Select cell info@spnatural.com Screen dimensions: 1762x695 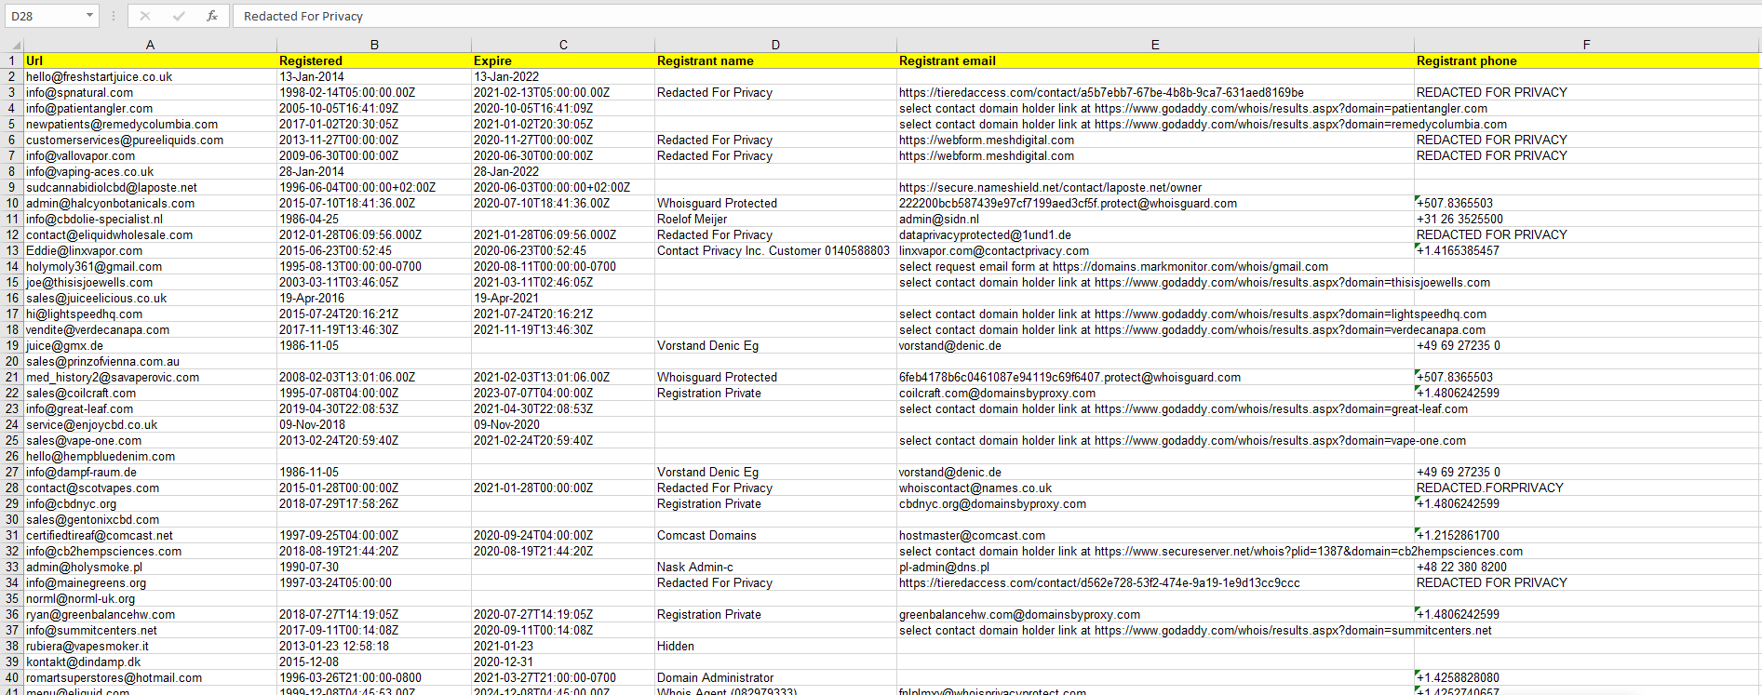tap(150, 92)
